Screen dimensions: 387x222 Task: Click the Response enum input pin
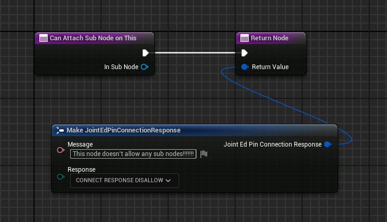(x=60, y=176)
